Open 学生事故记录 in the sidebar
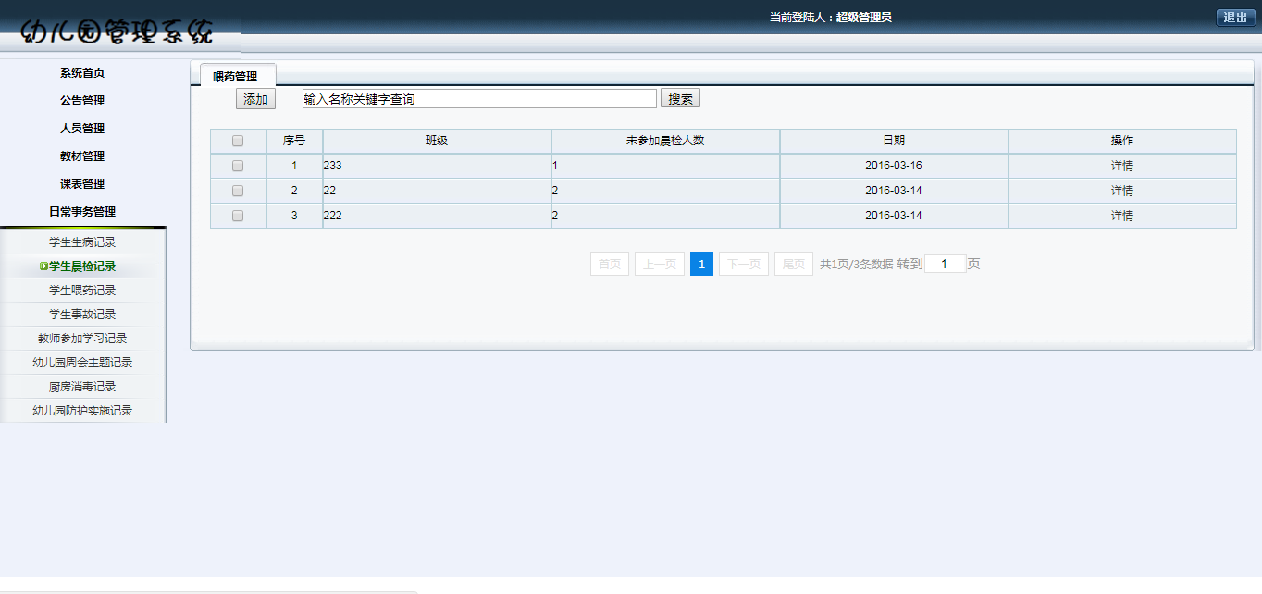 [x=82, y=315]
